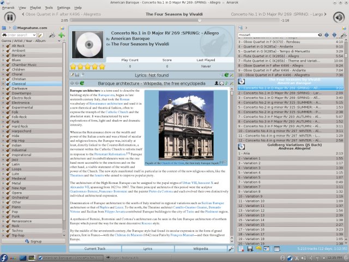Click the volume speaker icon at top right
Screen dimensions: 349x262
339,17
